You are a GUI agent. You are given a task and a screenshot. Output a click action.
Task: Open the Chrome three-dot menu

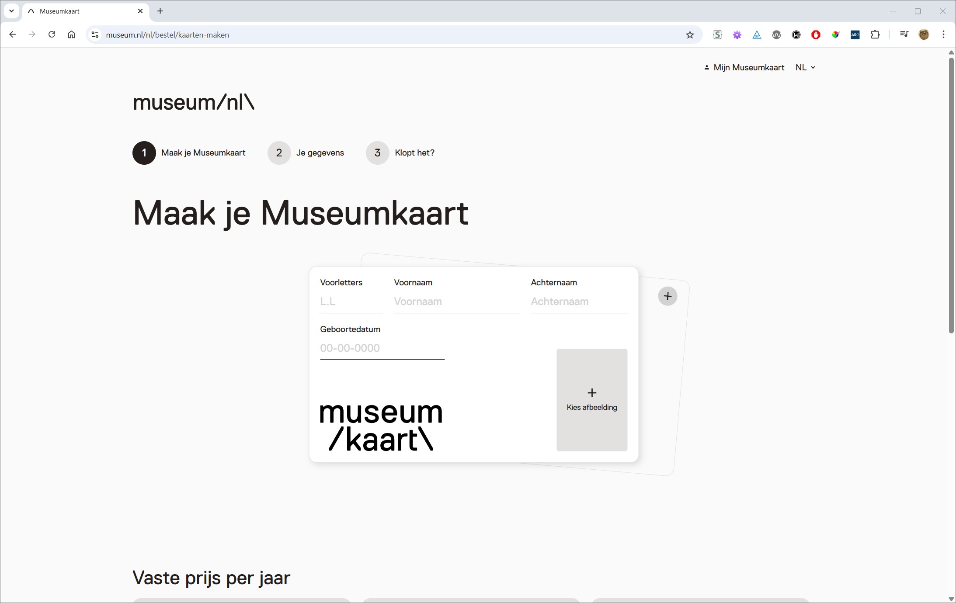(x=943, y=35)
